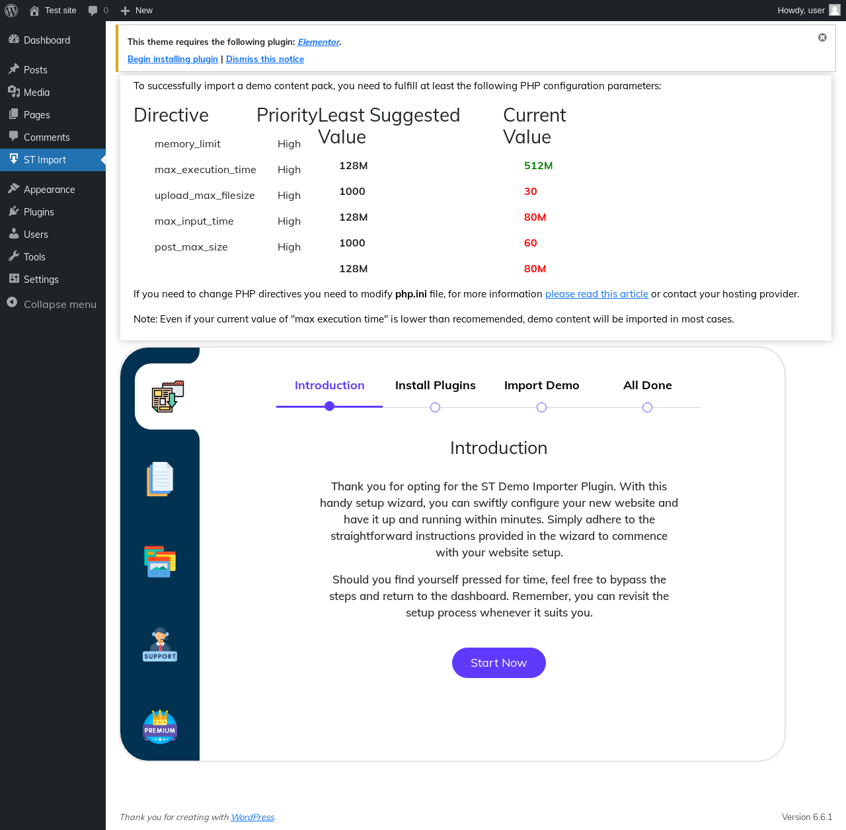
Task: Select the demo importer icon in wizard sidebar
Action: pyautogui.click(x=168, y=396)
